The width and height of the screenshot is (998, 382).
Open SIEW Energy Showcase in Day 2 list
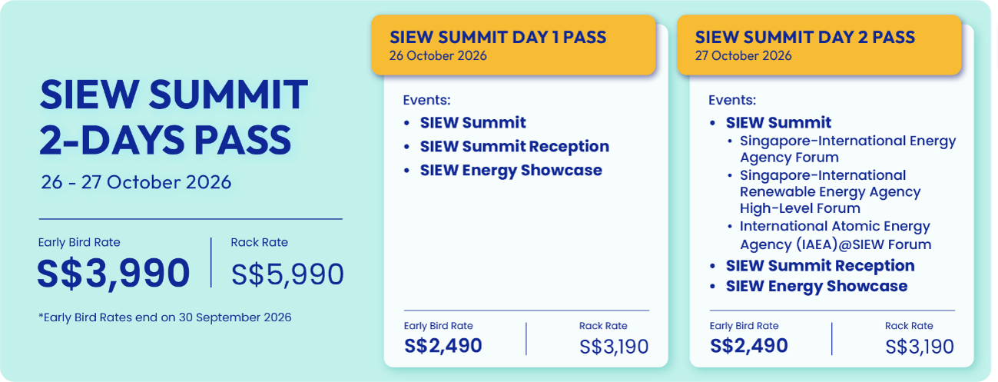817,286
